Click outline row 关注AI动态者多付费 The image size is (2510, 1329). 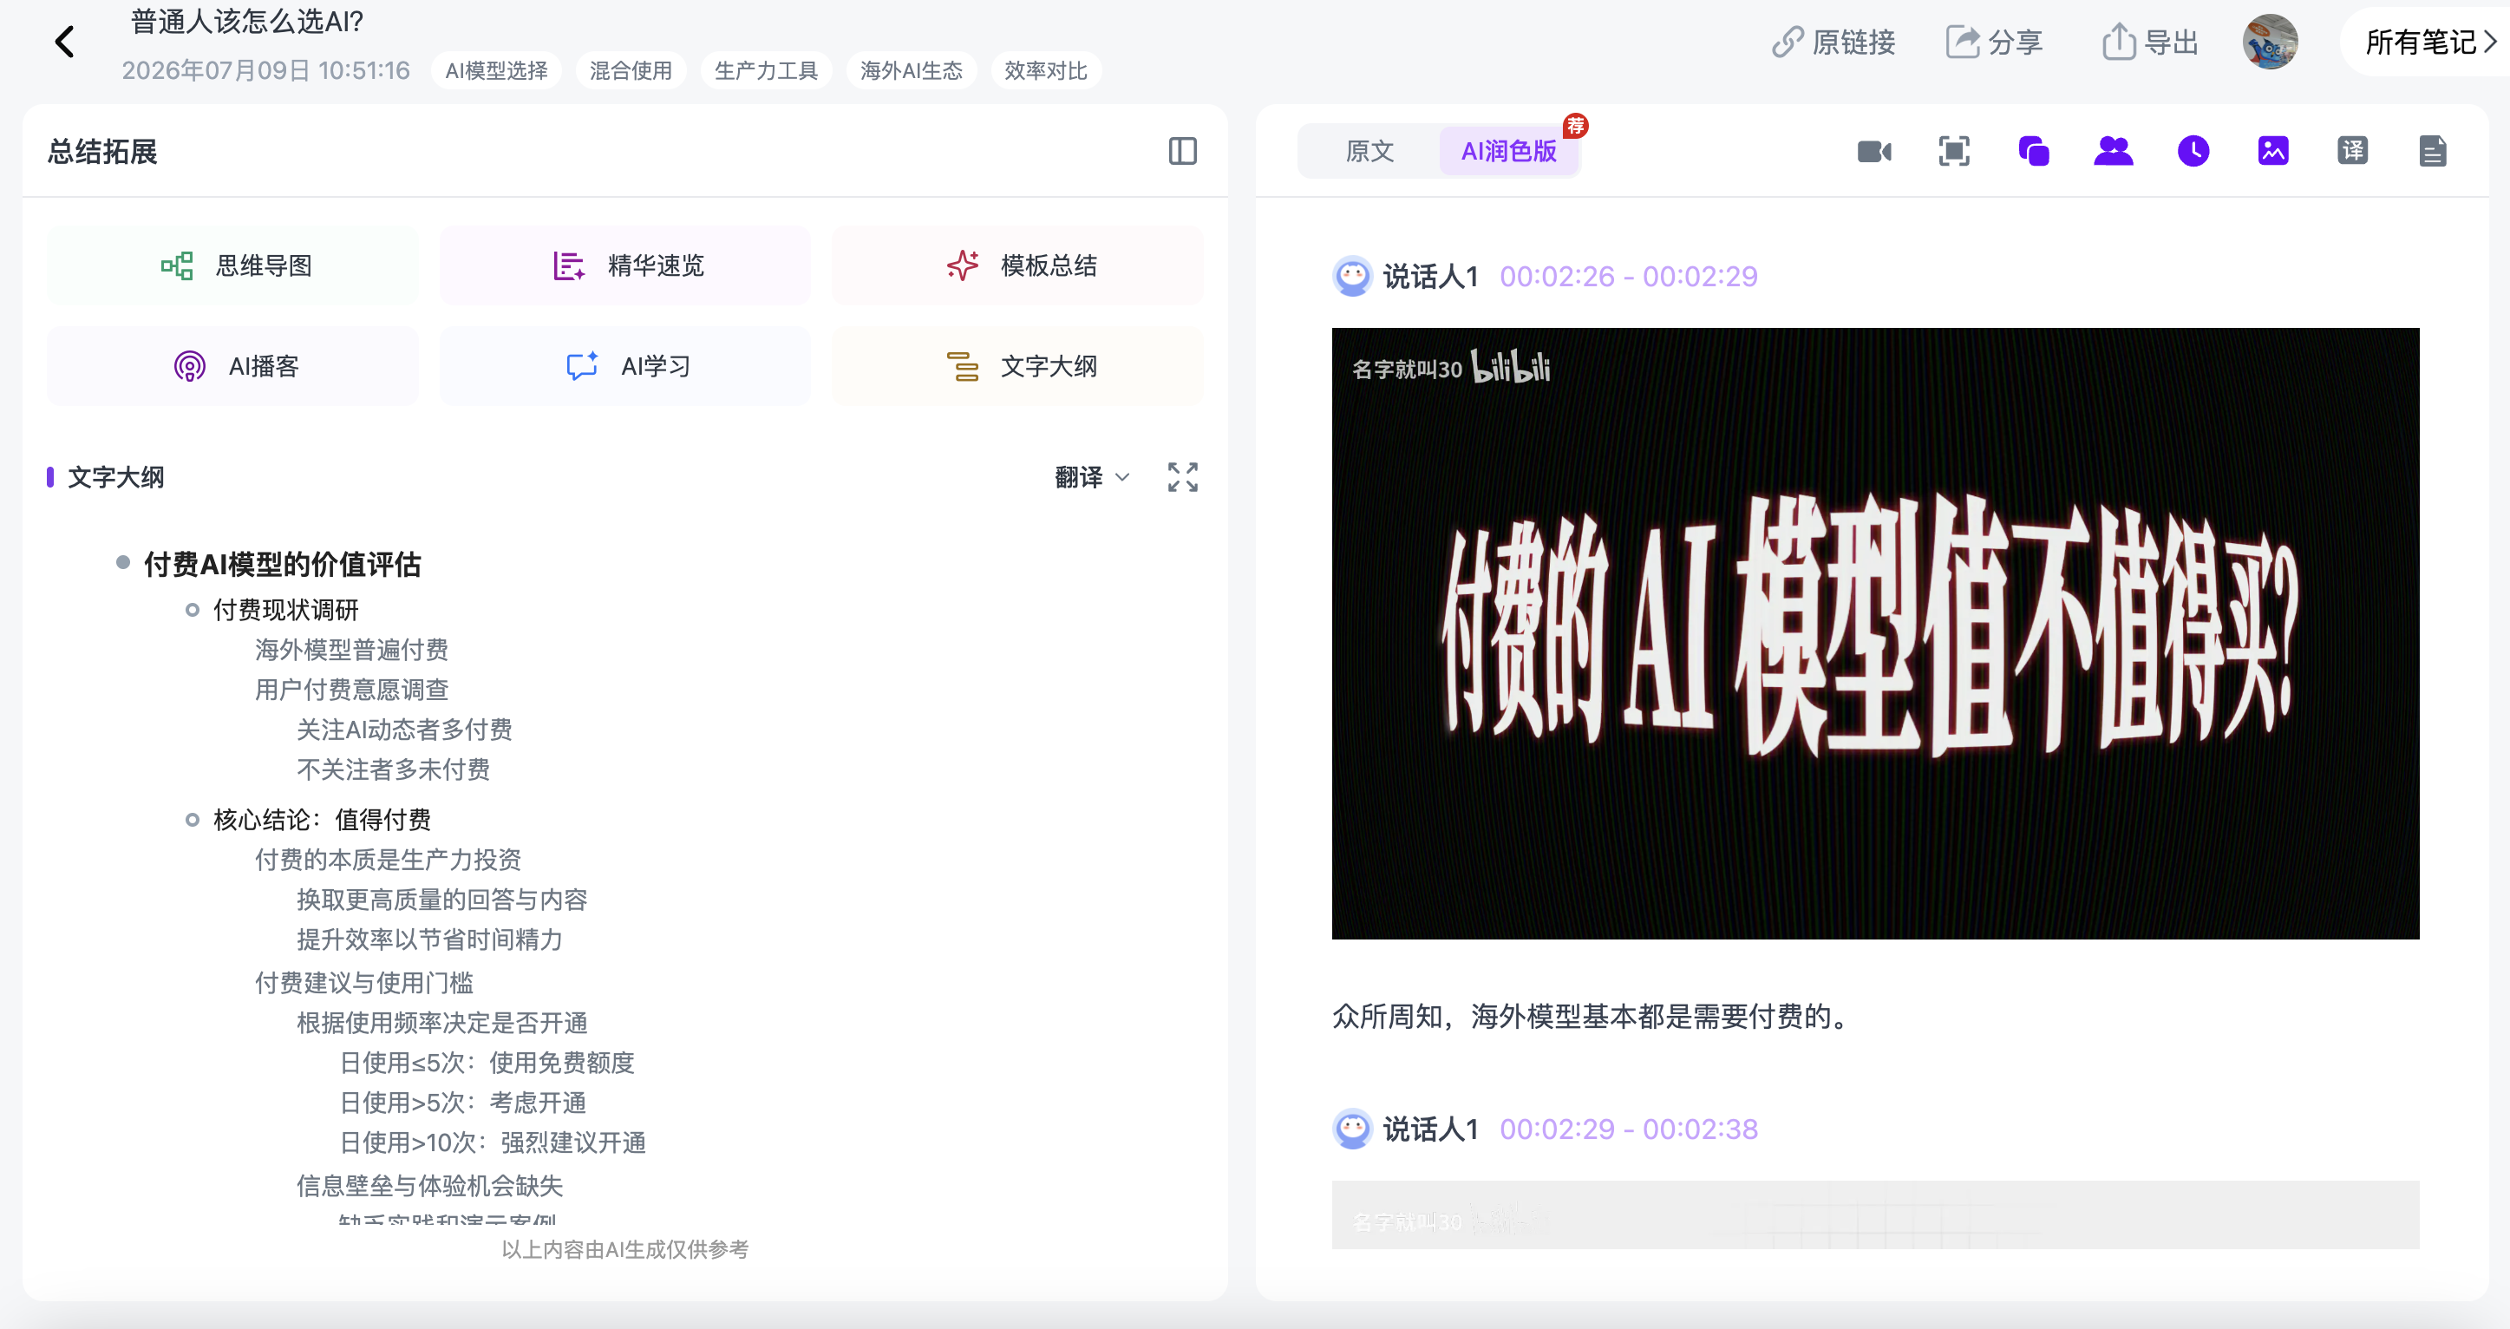404,730
